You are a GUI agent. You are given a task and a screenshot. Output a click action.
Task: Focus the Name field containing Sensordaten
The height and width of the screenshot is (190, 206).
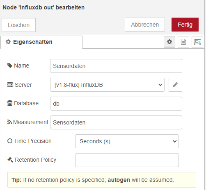tap(116, 66)
